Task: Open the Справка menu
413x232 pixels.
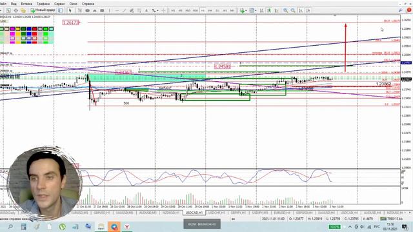Action: click(88, 4)
